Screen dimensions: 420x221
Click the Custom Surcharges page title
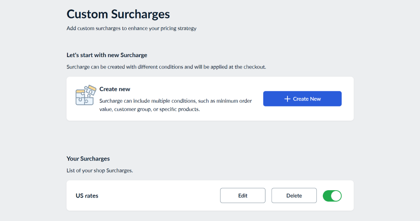[x=118, y=14]
